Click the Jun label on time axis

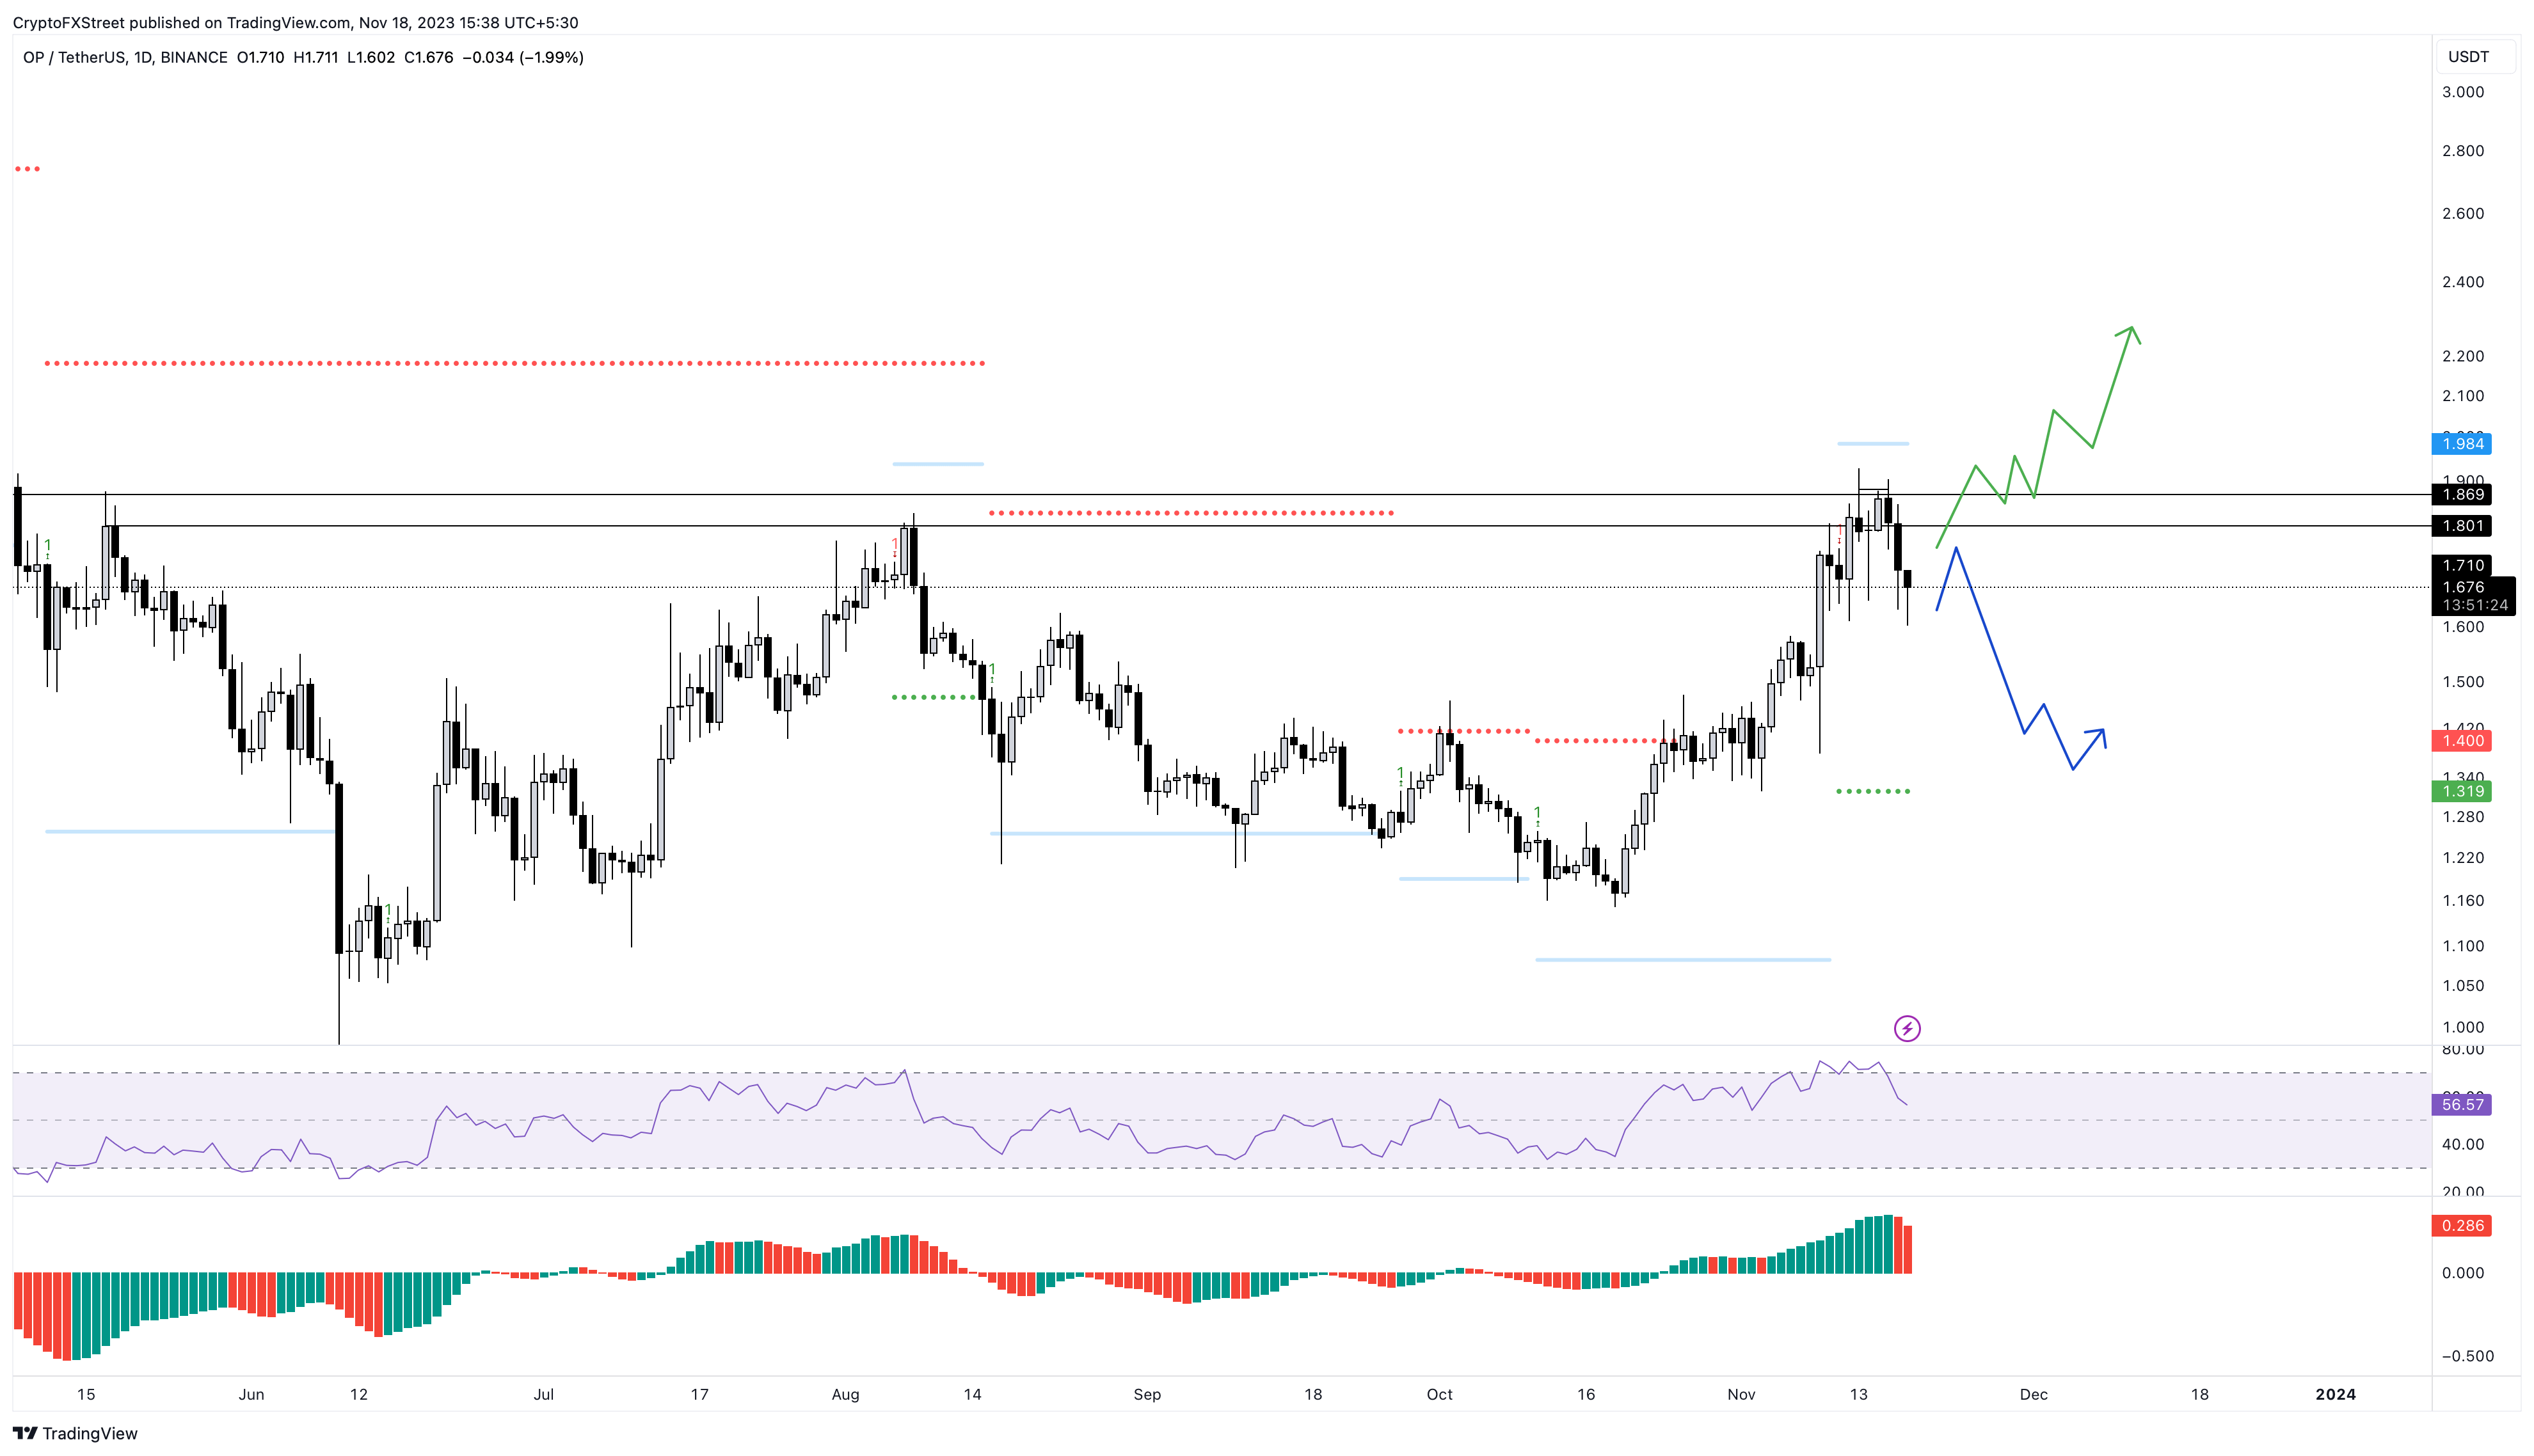coord(251,1394)
